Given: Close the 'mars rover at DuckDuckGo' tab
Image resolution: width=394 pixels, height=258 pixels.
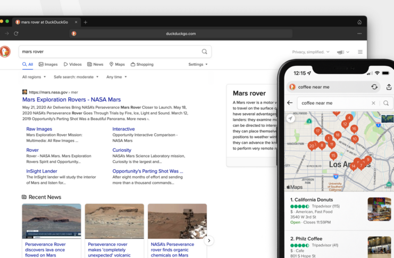Looking at the screenshot, I should pos(76,22).
